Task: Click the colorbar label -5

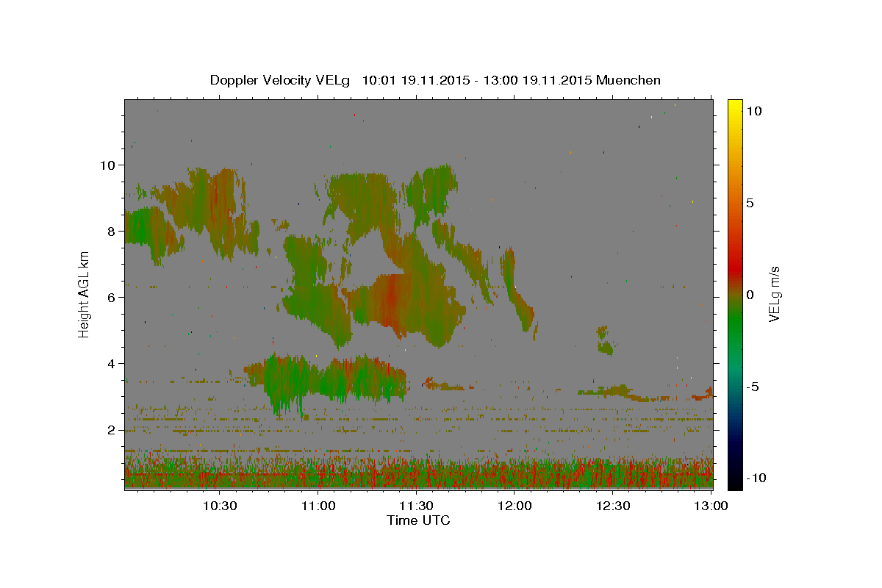Action: point(753,387)
